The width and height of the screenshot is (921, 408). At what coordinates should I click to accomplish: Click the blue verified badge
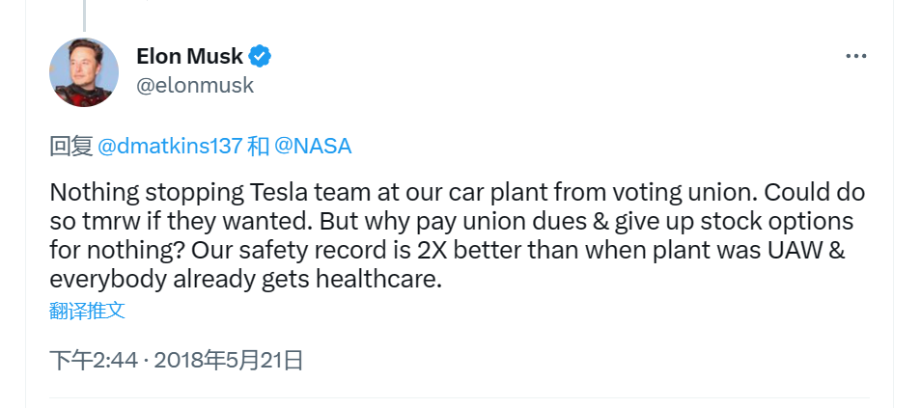(260, 56)
